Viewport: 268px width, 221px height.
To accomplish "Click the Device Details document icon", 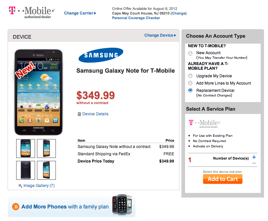I will 79,114.
